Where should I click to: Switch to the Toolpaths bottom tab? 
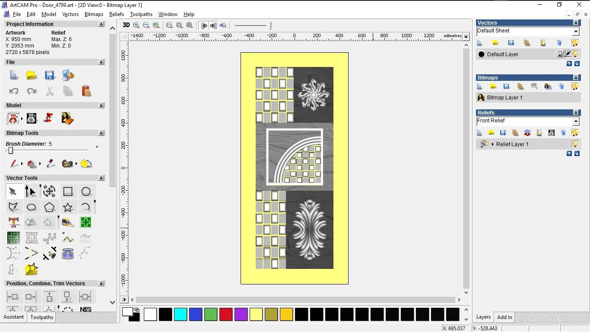click(x=41, y=317)
